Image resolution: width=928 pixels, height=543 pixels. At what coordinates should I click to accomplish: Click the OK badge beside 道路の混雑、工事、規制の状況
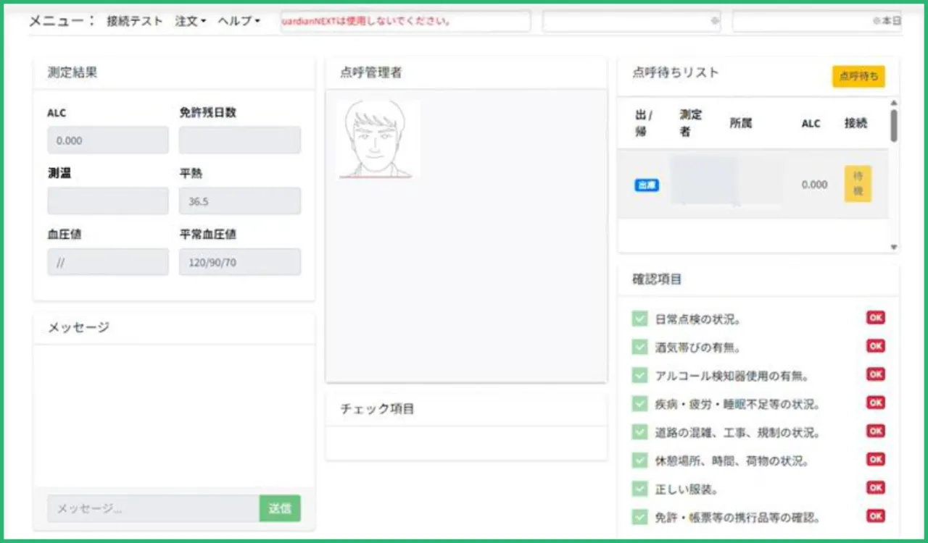click(875, 431)
